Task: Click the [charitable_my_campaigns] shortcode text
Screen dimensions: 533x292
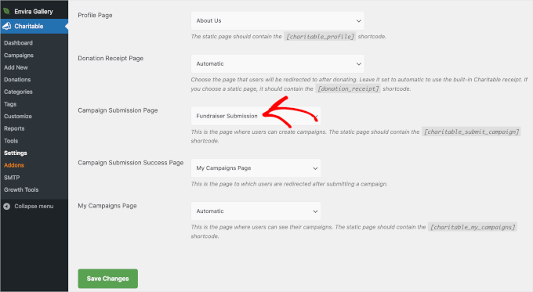Action: pos(473,227)
